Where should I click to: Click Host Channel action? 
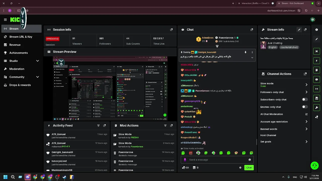(268, 135)
